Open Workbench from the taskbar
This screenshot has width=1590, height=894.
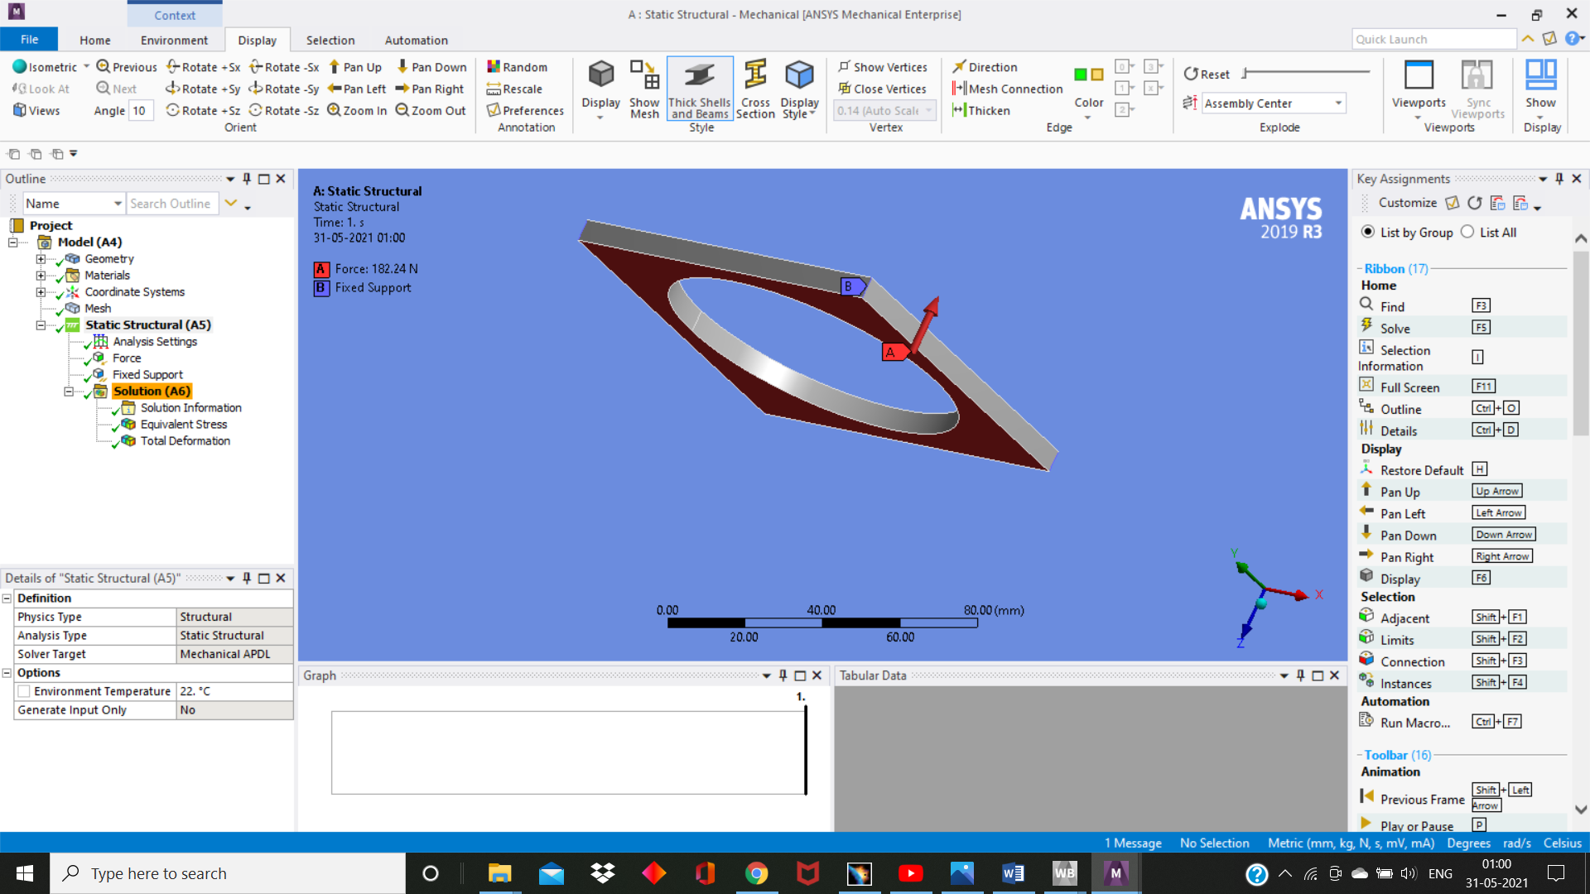tap(1064, 873)
